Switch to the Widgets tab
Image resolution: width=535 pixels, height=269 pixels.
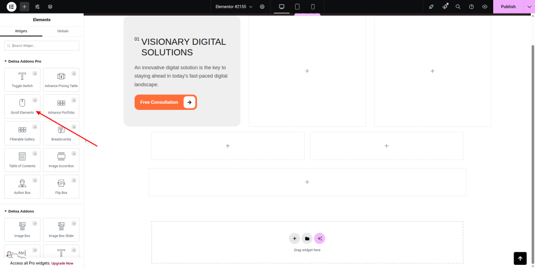click(x=21, y=31)
